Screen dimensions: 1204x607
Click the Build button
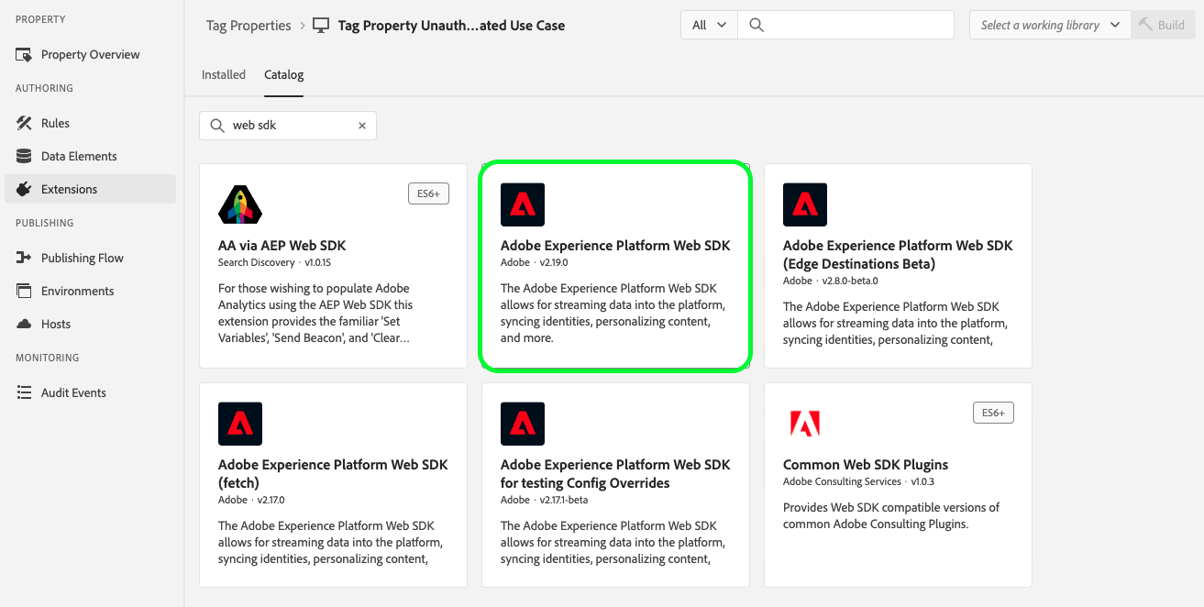coord(1162,25)
